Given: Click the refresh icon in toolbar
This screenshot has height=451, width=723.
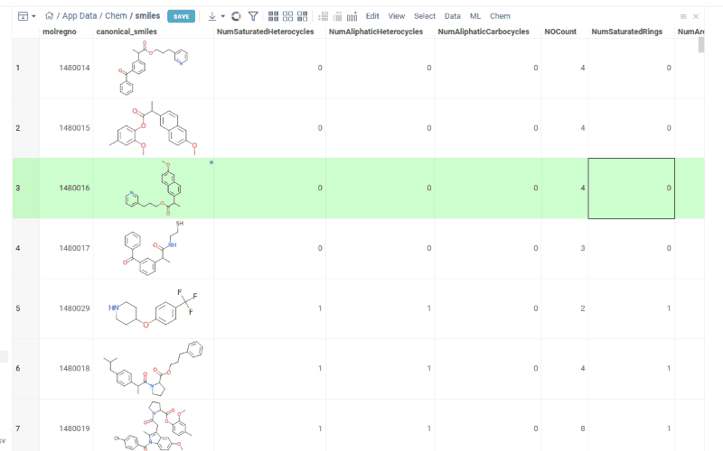Looking at the screenshot, I should pos(236,16).
